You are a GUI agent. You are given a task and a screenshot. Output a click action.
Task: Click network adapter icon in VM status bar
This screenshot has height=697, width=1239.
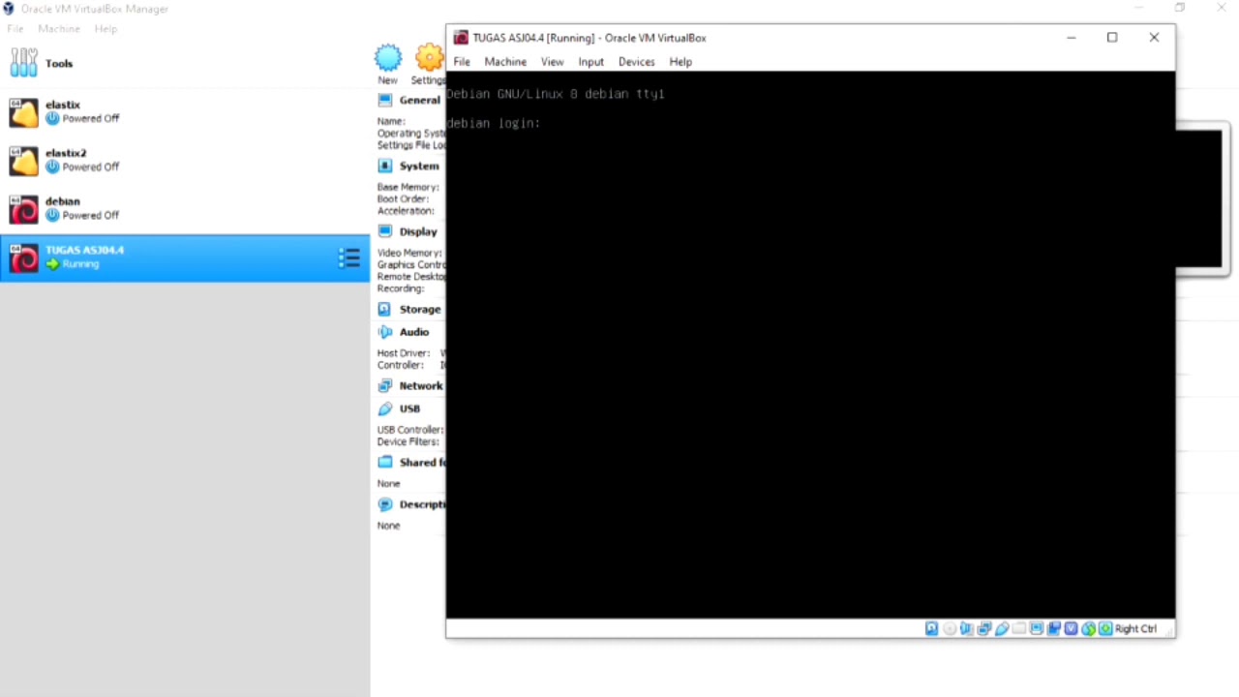pyautogui.click(x=984, y=628)
